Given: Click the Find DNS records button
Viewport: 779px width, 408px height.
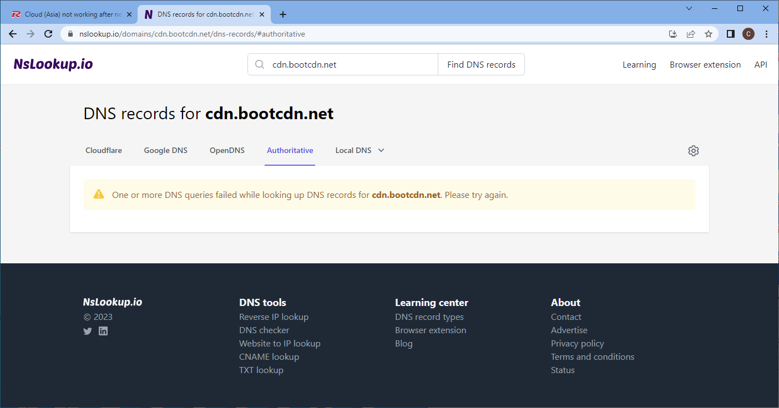Looking at the screenshot, I should (x=482, y=64).
